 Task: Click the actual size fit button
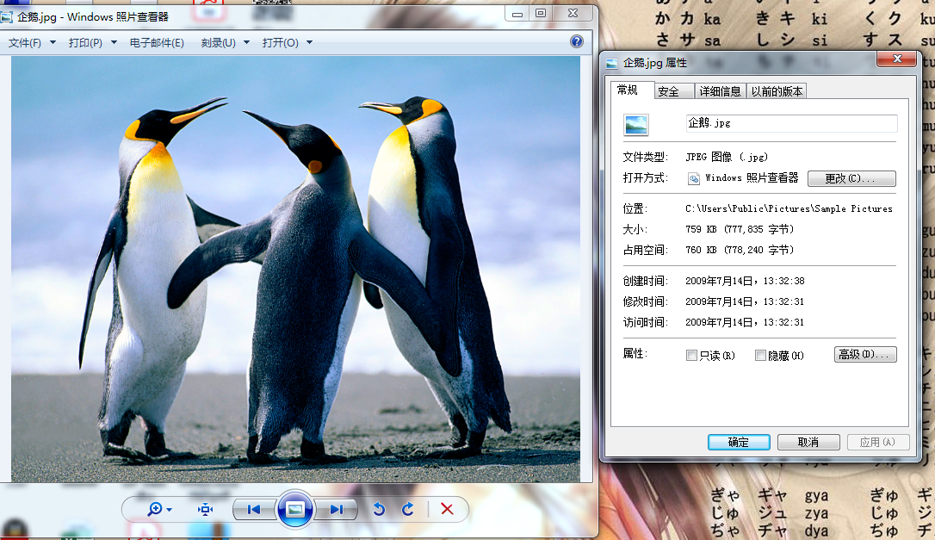205,509
